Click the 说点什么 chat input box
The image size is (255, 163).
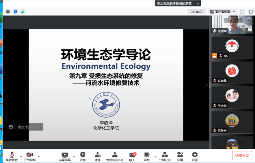25,127
